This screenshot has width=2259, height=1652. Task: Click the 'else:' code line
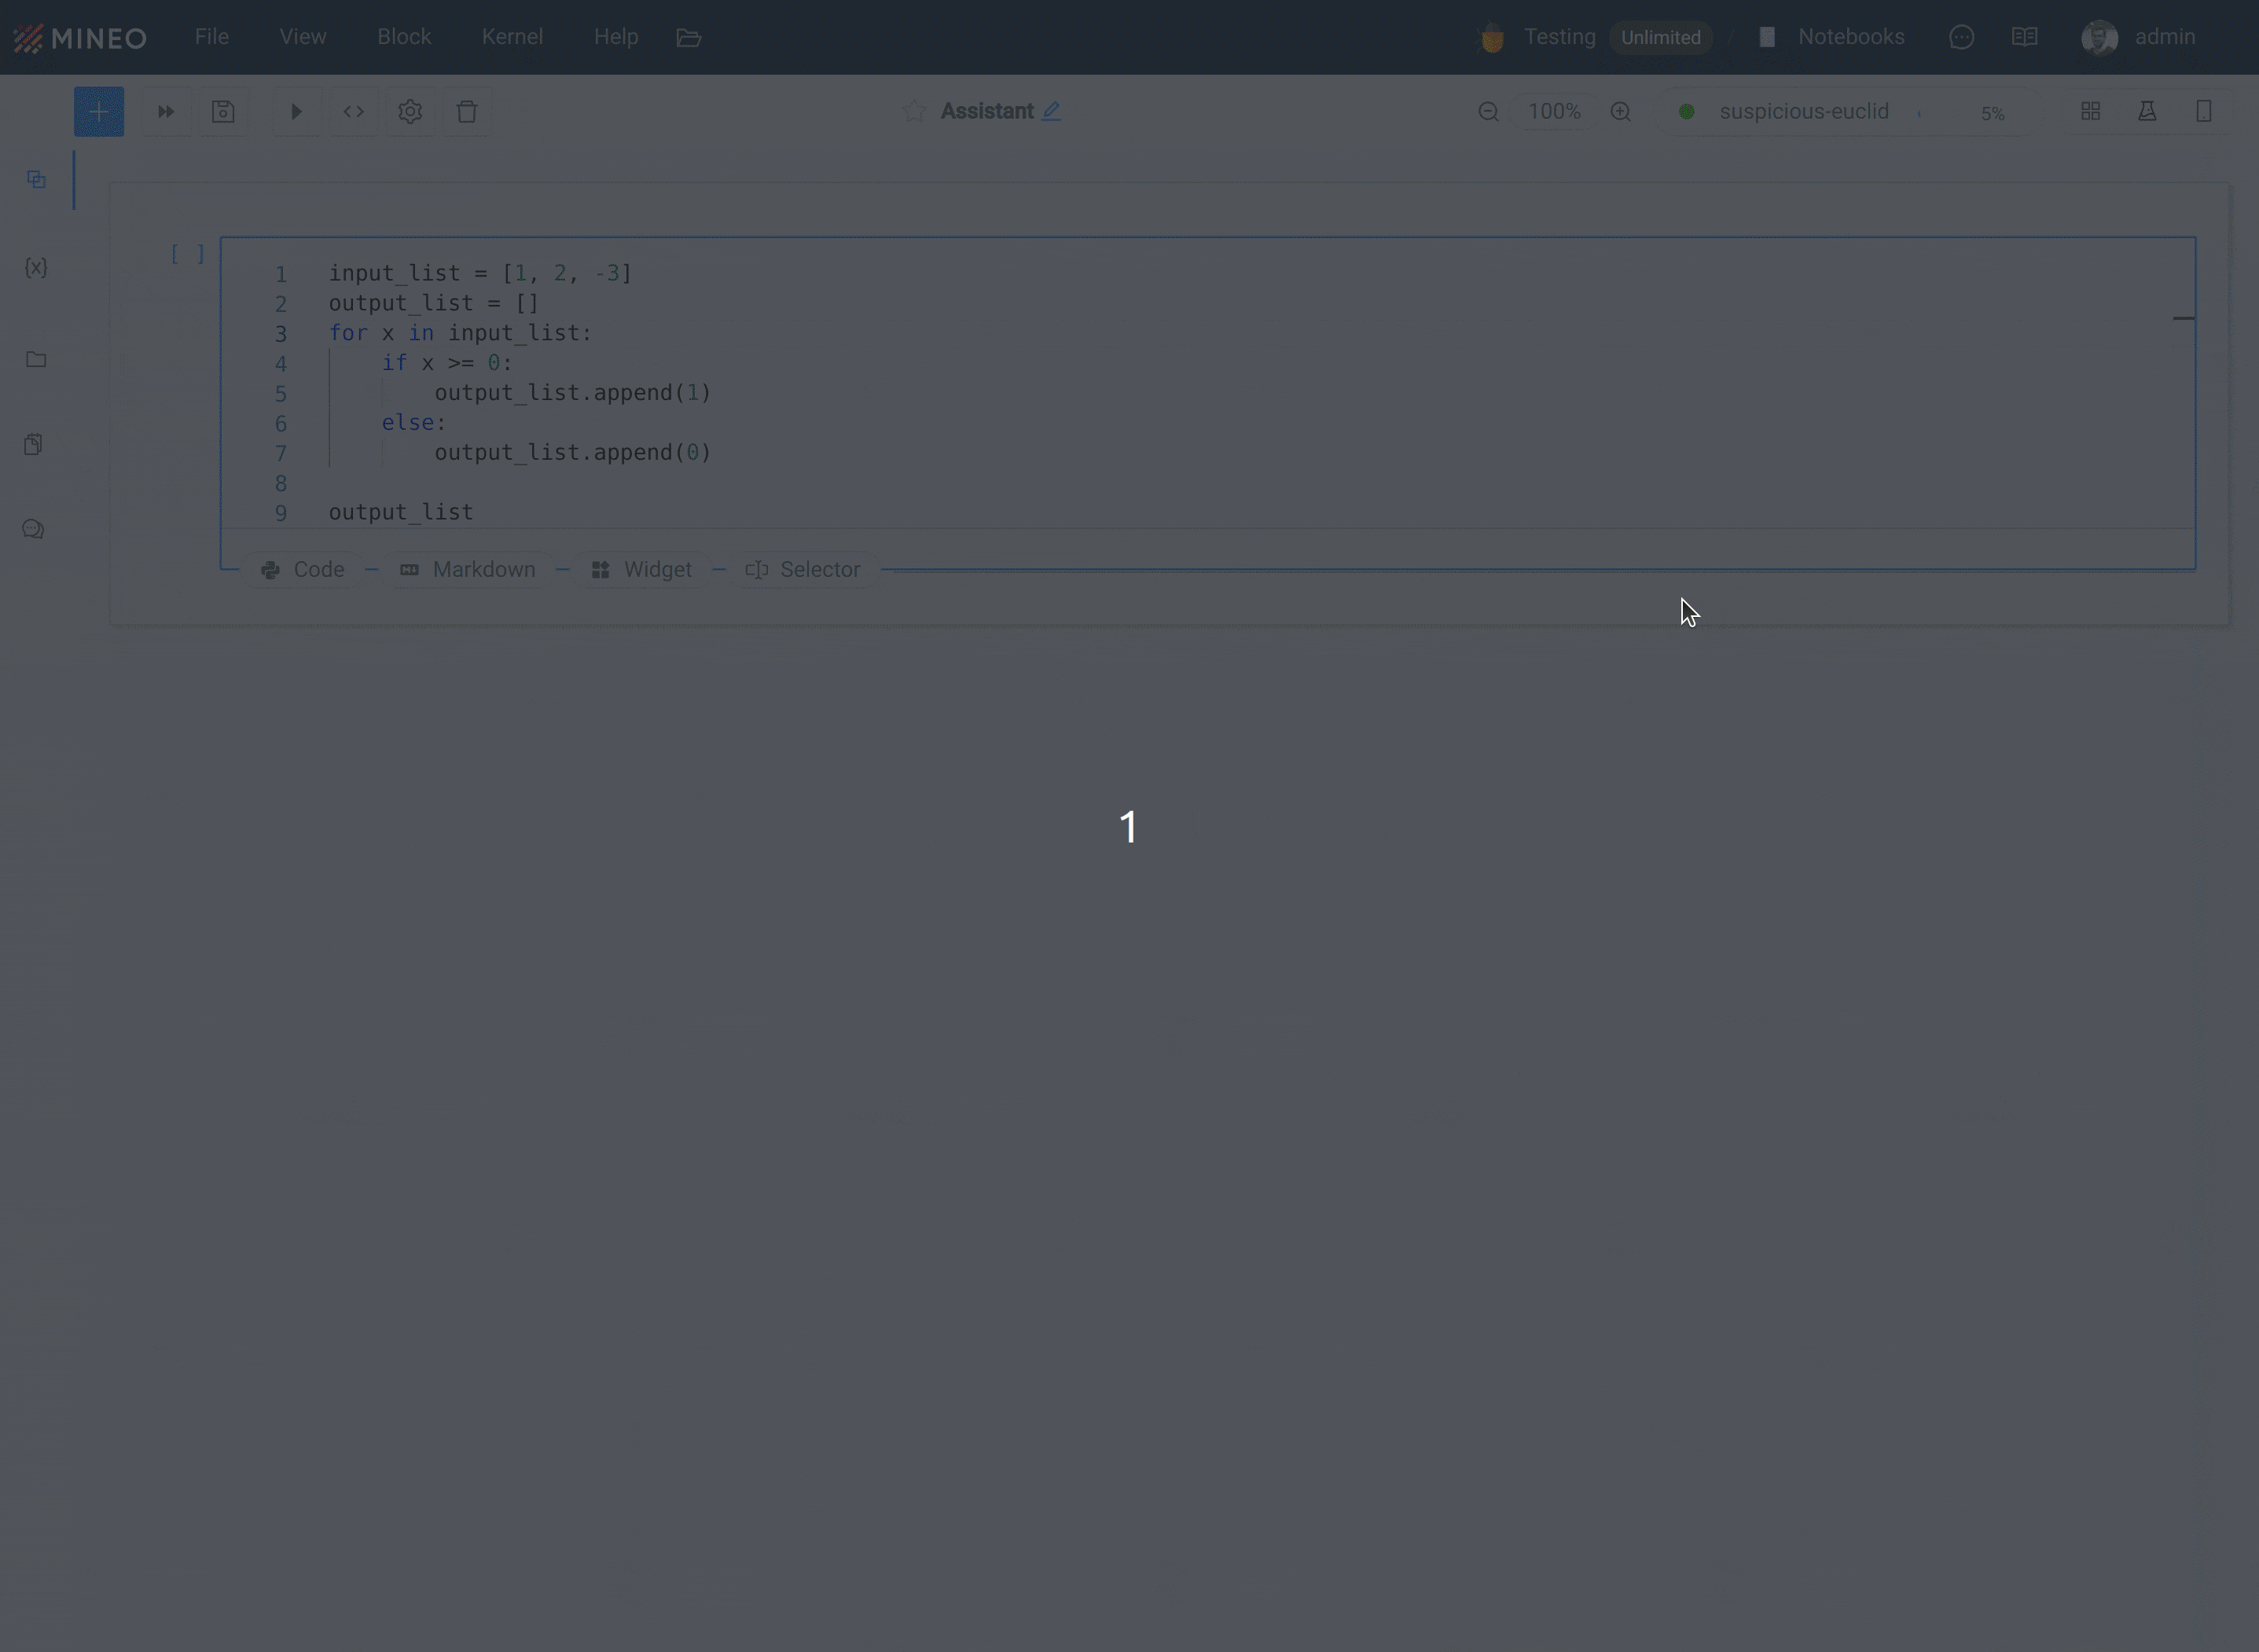[413, 423]
